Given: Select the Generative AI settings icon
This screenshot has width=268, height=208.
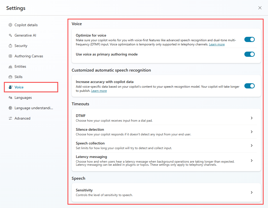Looking at the screenshot, I should tap(10, 35).
